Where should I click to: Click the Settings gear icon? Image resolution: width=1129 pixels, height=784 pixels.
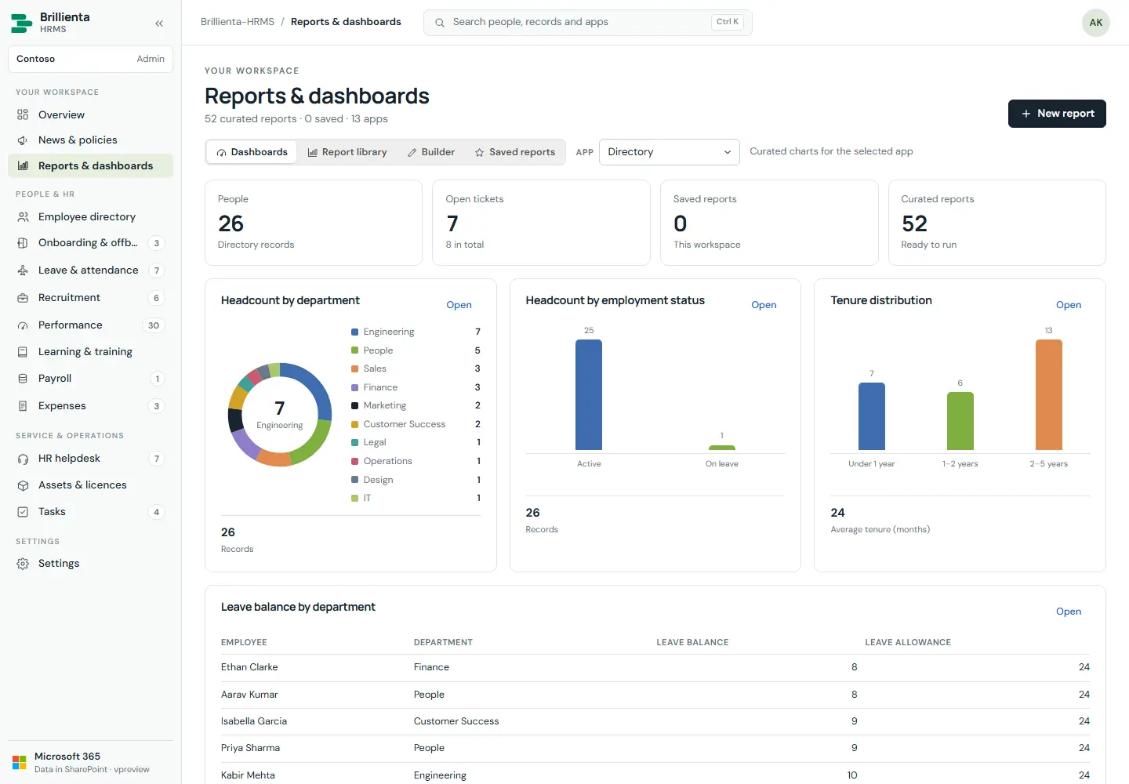23,564
